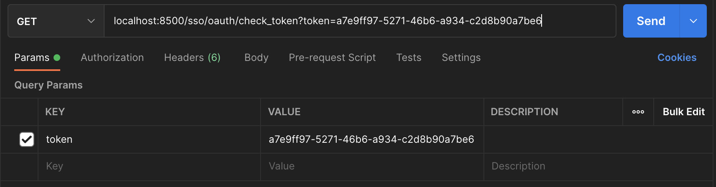Switch to the Authorization tab
This screenshot has height=187, width=716.
[112, 58]
